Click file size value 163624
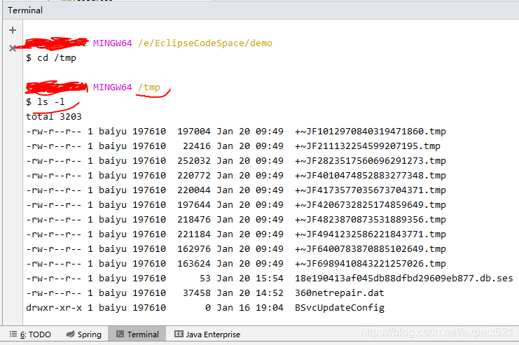This screenshot has height=345, width=519. (194, 264)
